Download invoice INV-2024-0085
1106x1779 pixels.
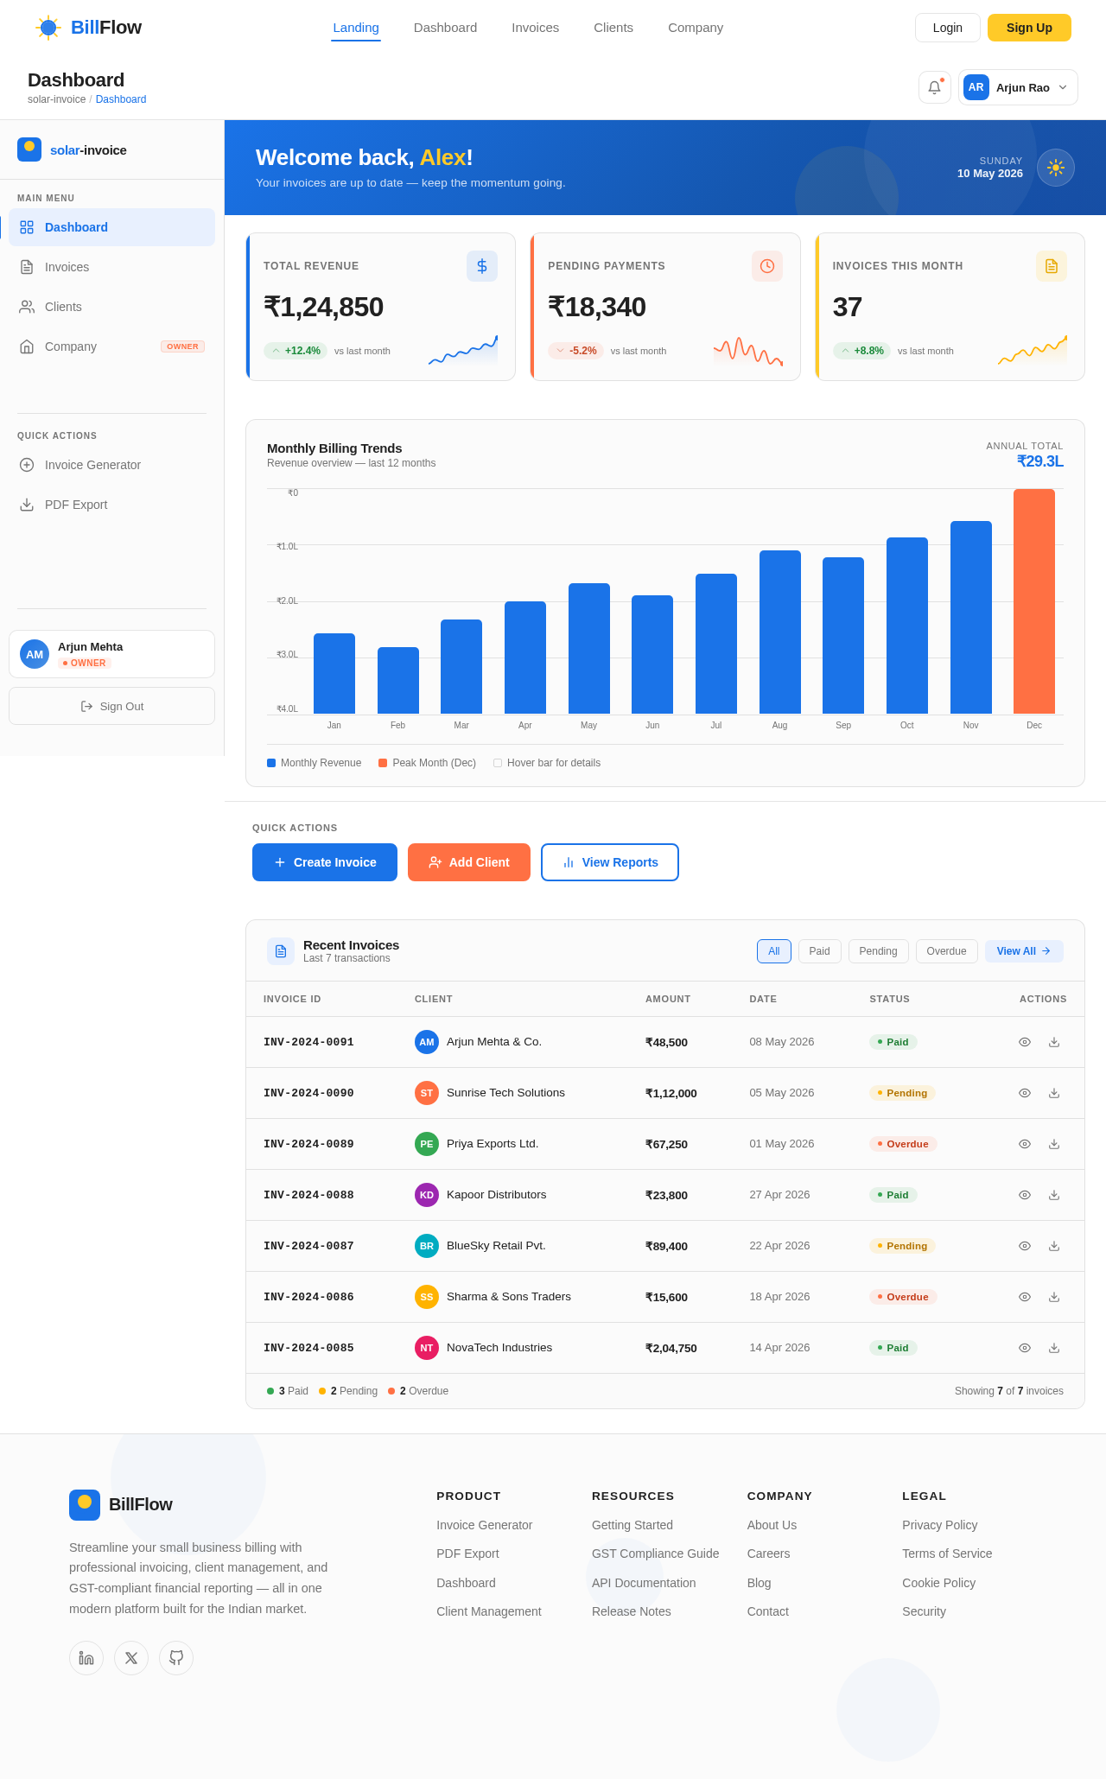coord(1054,1348)
